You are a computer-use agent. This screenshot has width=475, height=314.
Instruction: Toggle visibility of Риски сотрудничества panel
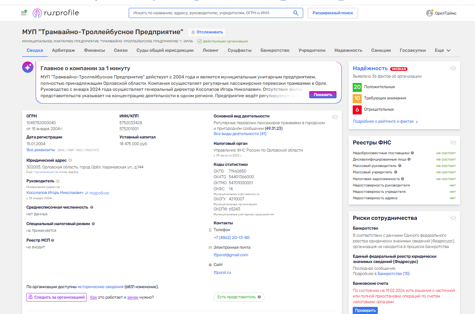(x=453, y=218)
